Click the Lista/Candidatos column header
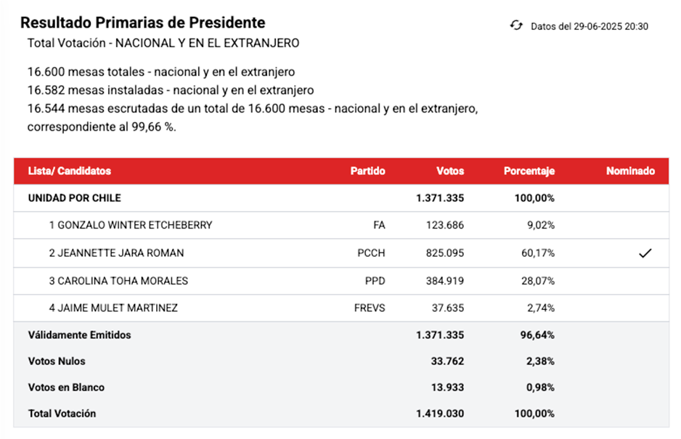681x439 pixels. coord(70,171)
